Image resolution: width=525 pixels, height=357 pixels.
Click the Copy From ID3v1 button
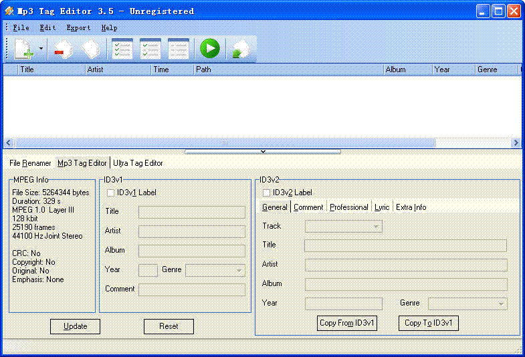pyautogui.click(x=347, y=323)
